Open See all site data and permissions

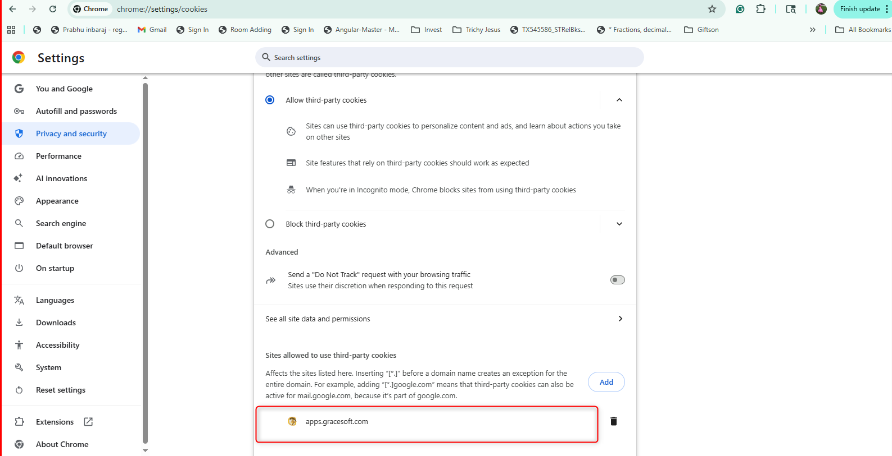[445, 319]
